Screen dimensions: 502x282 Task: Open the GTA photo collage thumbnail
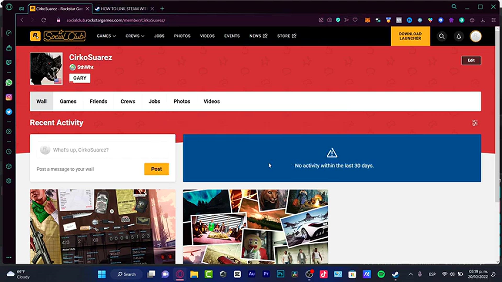click(x=255, y=227)
